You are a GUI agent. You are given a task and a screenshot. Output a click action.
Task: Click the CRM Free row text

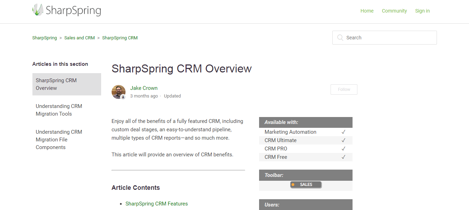[x=276, y=157]
